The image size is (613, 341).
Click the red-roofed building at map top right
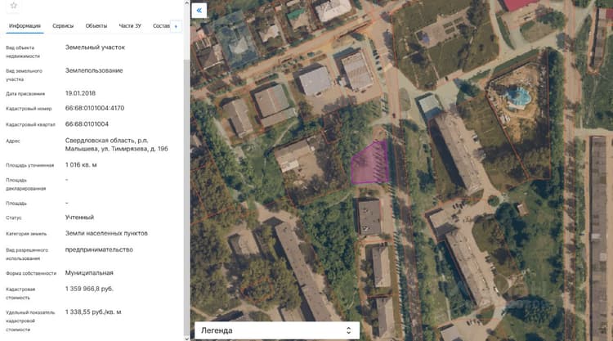click(521, 5)
